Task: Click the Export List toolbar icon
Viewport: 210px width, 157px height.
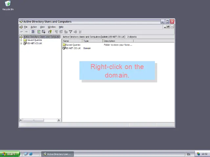Action: [44, 32]
